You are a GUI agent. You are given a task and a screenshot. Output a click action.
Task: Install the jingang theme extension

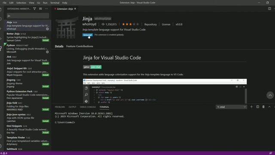46,86
